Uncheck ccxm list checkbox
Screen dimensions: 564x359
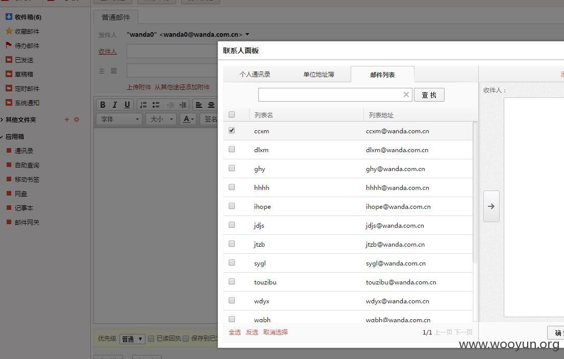tap(232, 130)
